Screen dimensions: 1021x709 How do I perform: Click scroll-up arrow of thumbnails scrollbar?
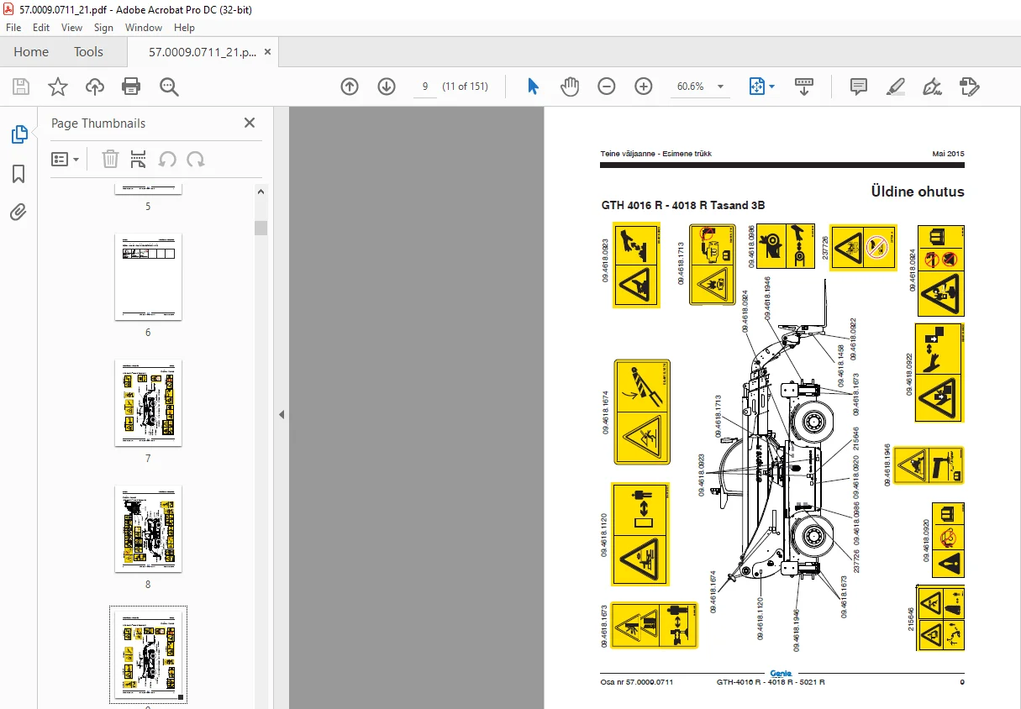click(x=261, y=192)
